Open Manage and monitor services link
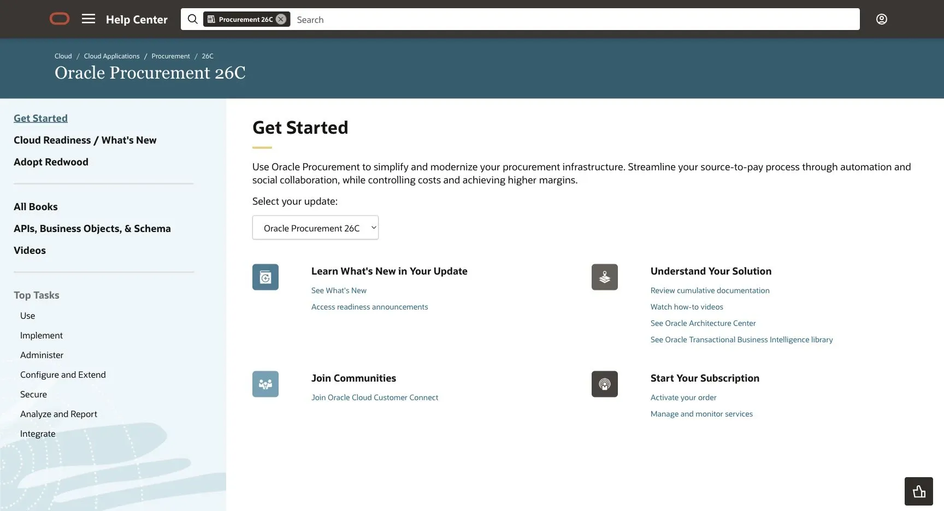This screenshot has height=511, width=944. click(701, 414)
